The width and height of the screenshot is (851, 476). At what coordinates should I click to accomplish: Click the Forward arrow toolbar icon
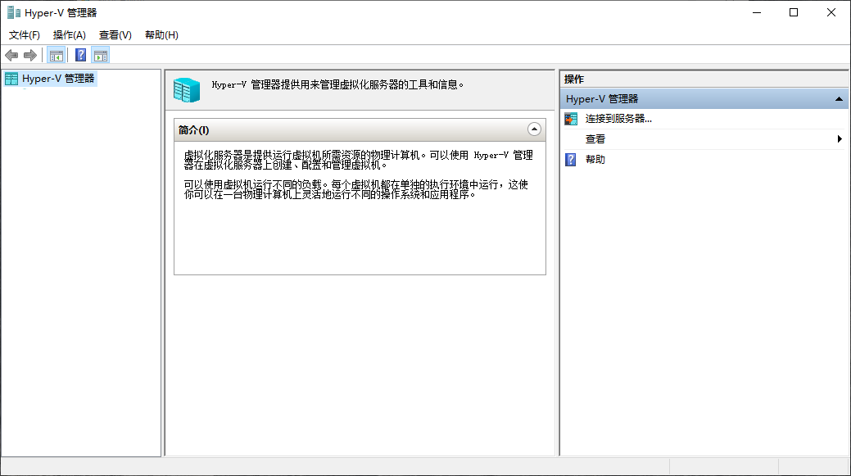(x=30, y=56)
